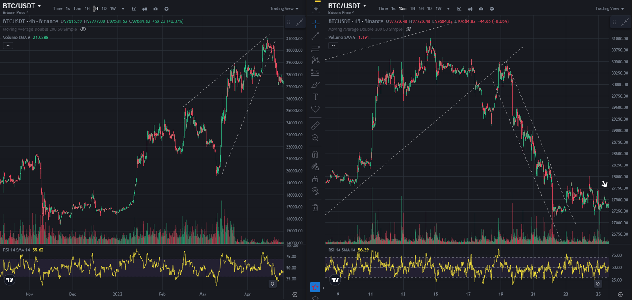Open indicators on the right 15m chart
The width and height of the screenshot is (632, 300).
pos(459,8)
